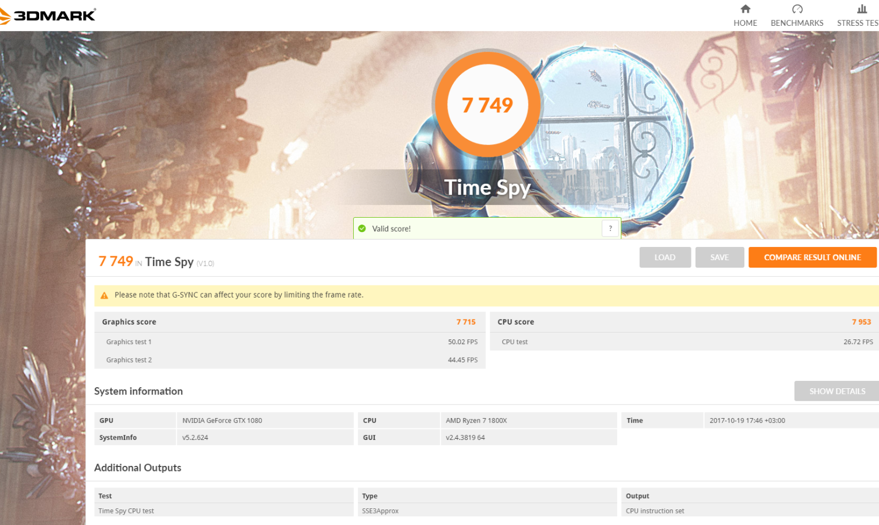
Task: Click the 50.02 FPS value
Action: coord(463,342)
